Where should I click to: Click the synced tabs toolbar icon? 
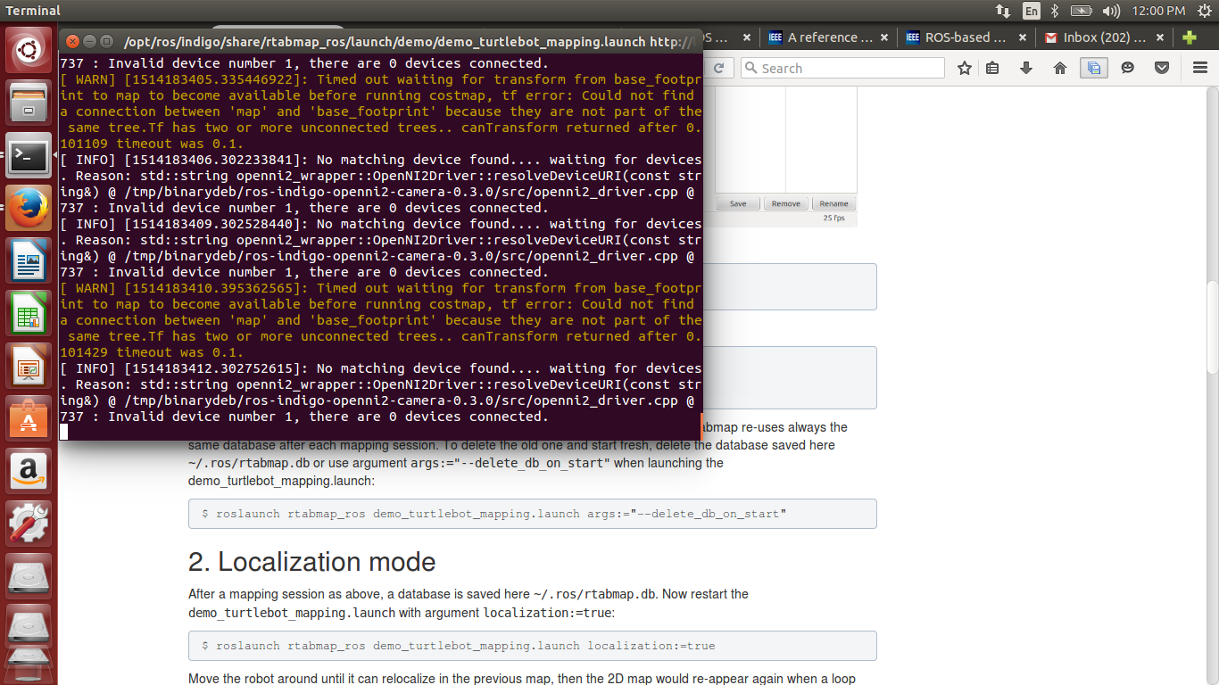(1094, 69)
